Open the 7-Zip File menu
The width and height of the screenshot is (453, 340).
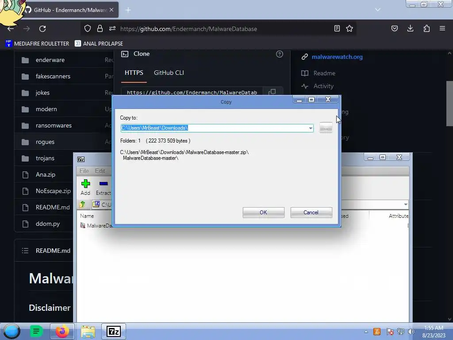click(x=84, y=171)
